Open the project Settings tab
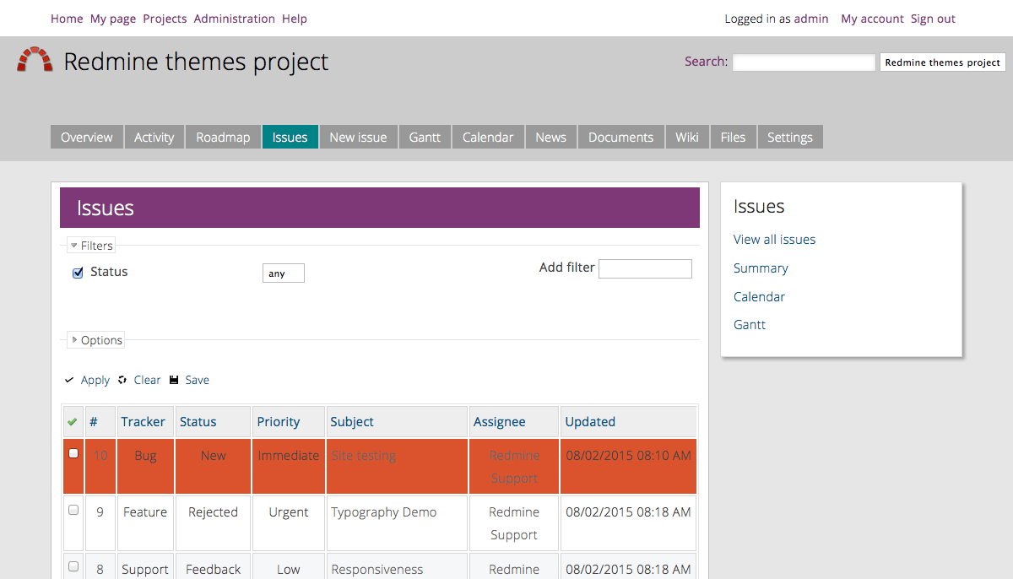Screen dimensions: 1013x579 (790, 138)
